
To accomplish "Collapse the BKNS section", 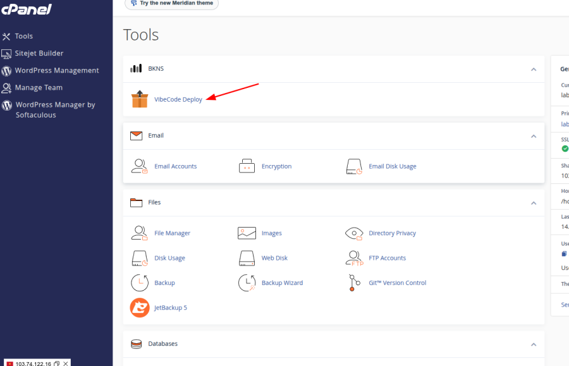I will coord(534,70).
